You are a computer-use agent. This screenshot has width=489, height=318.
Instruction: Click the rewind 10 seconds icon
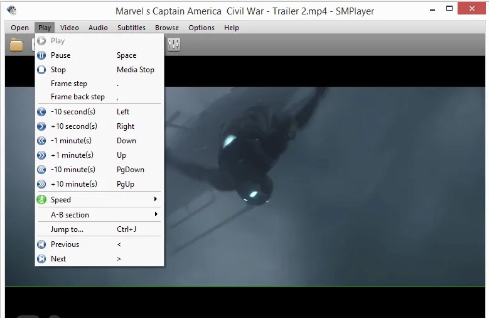[x=41, y=112]
